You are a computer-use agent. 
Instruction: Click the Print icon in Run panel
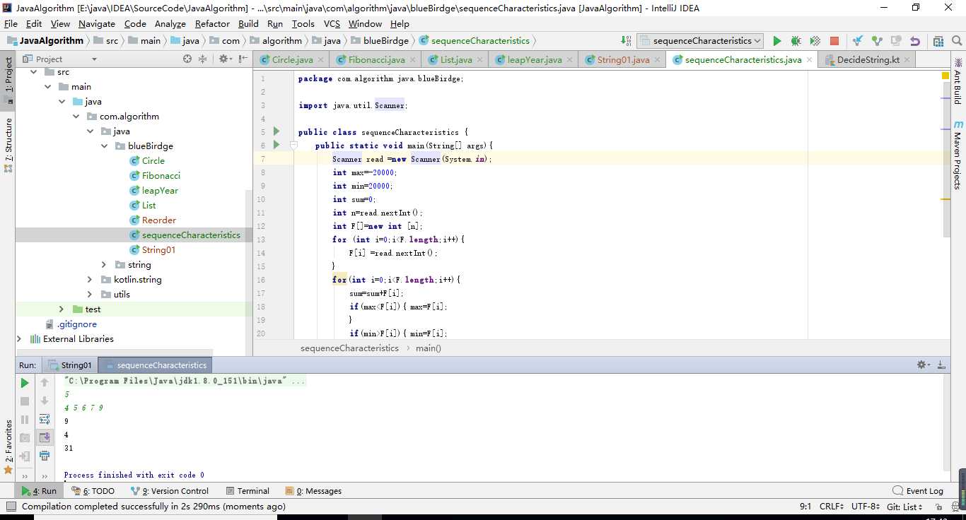45,456
